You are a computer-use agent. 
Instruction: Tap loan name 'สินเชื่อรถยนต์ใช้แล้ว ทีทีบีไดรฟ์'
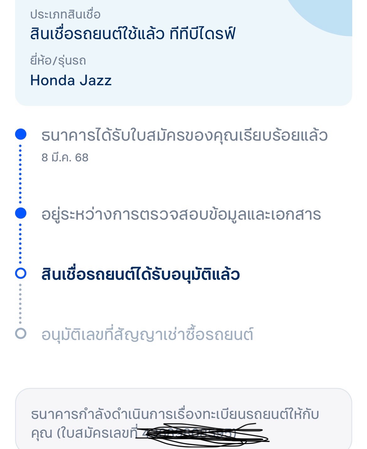[x=132, y=34]
